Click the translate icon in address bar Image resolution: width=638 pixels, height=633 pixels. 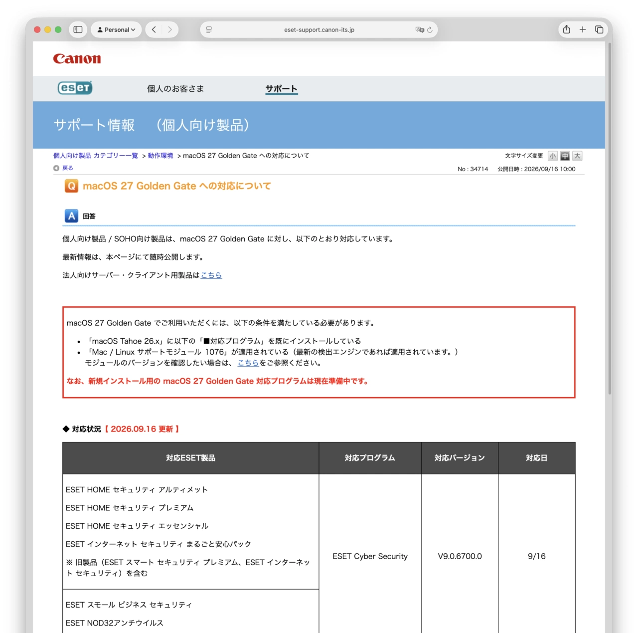point(420,29)
